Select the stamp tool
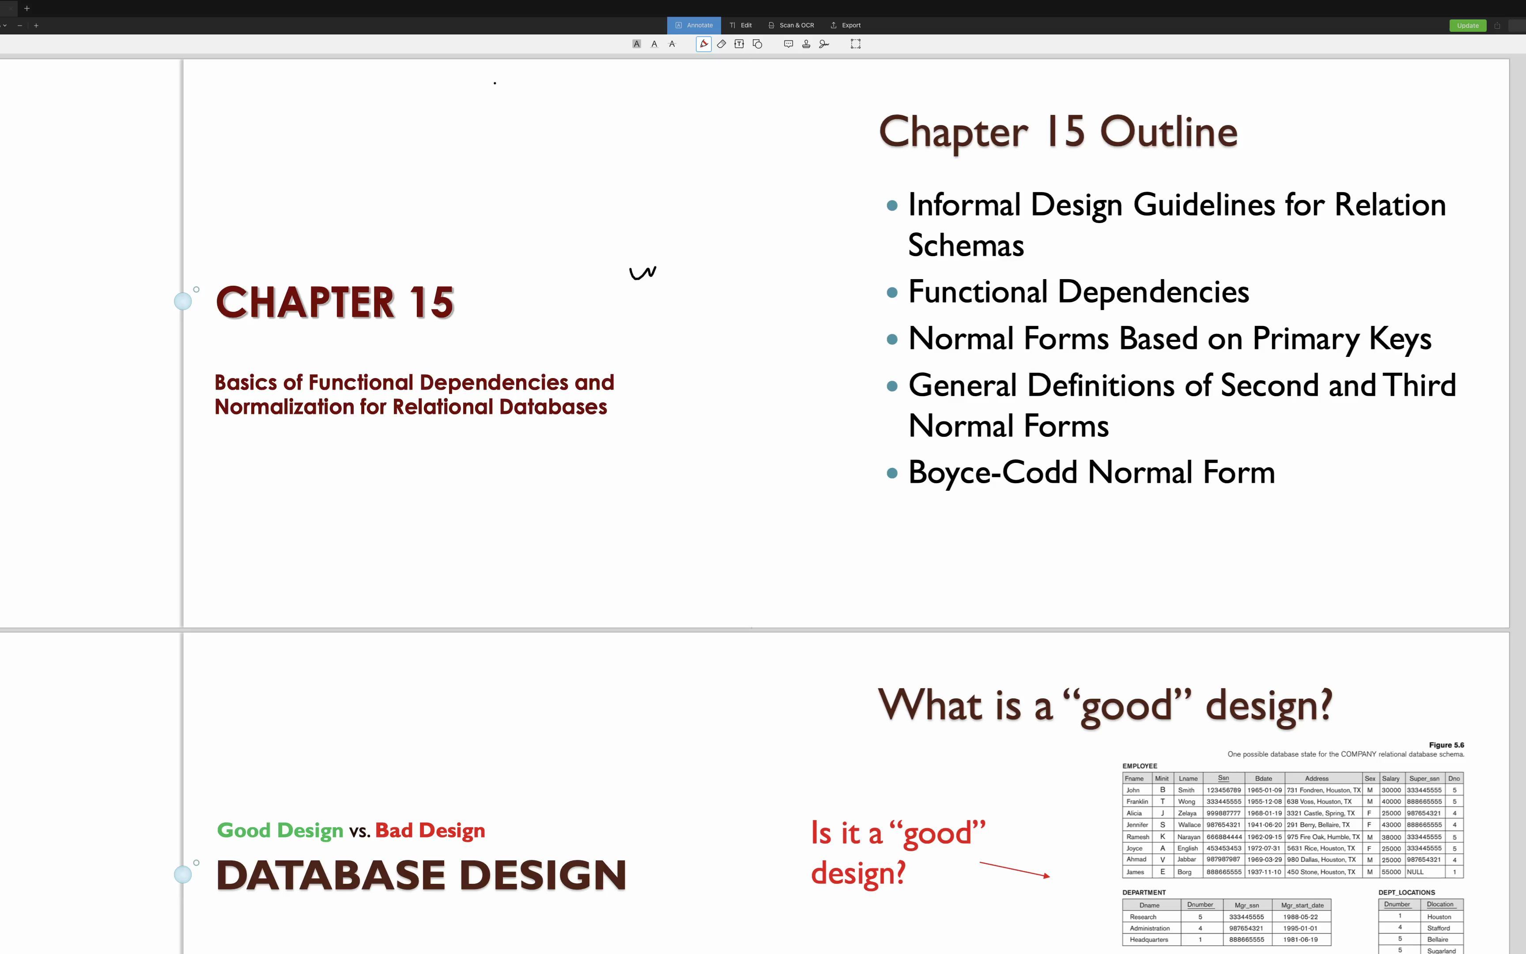This screenshot has width=1526, height=954. [806, 44]
